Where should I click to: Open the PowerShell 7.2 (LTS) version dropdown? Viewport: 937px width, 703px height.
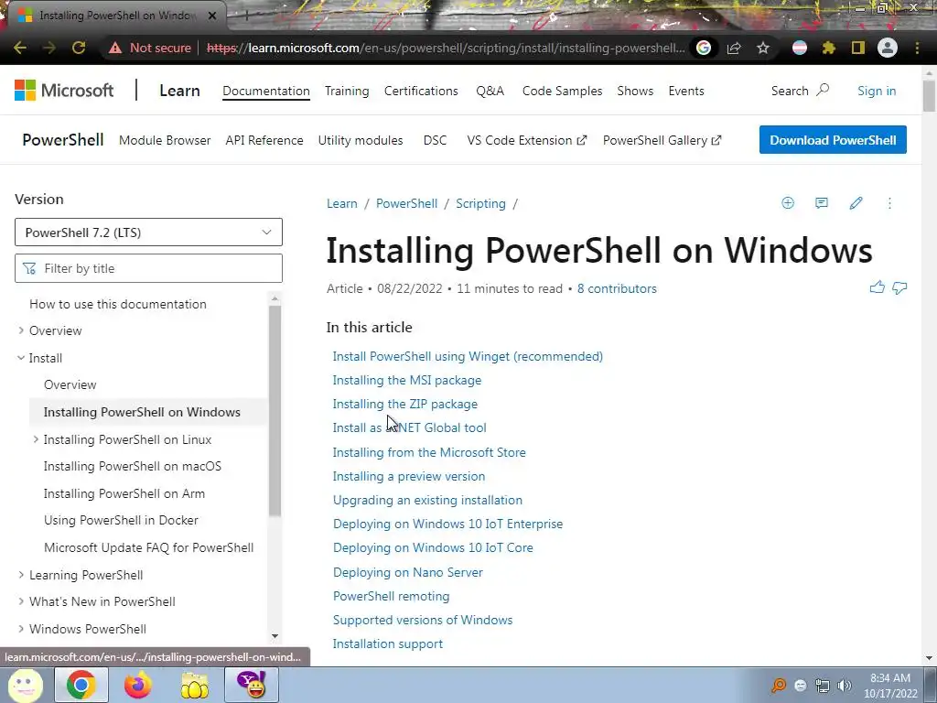[x=148, y=232]
